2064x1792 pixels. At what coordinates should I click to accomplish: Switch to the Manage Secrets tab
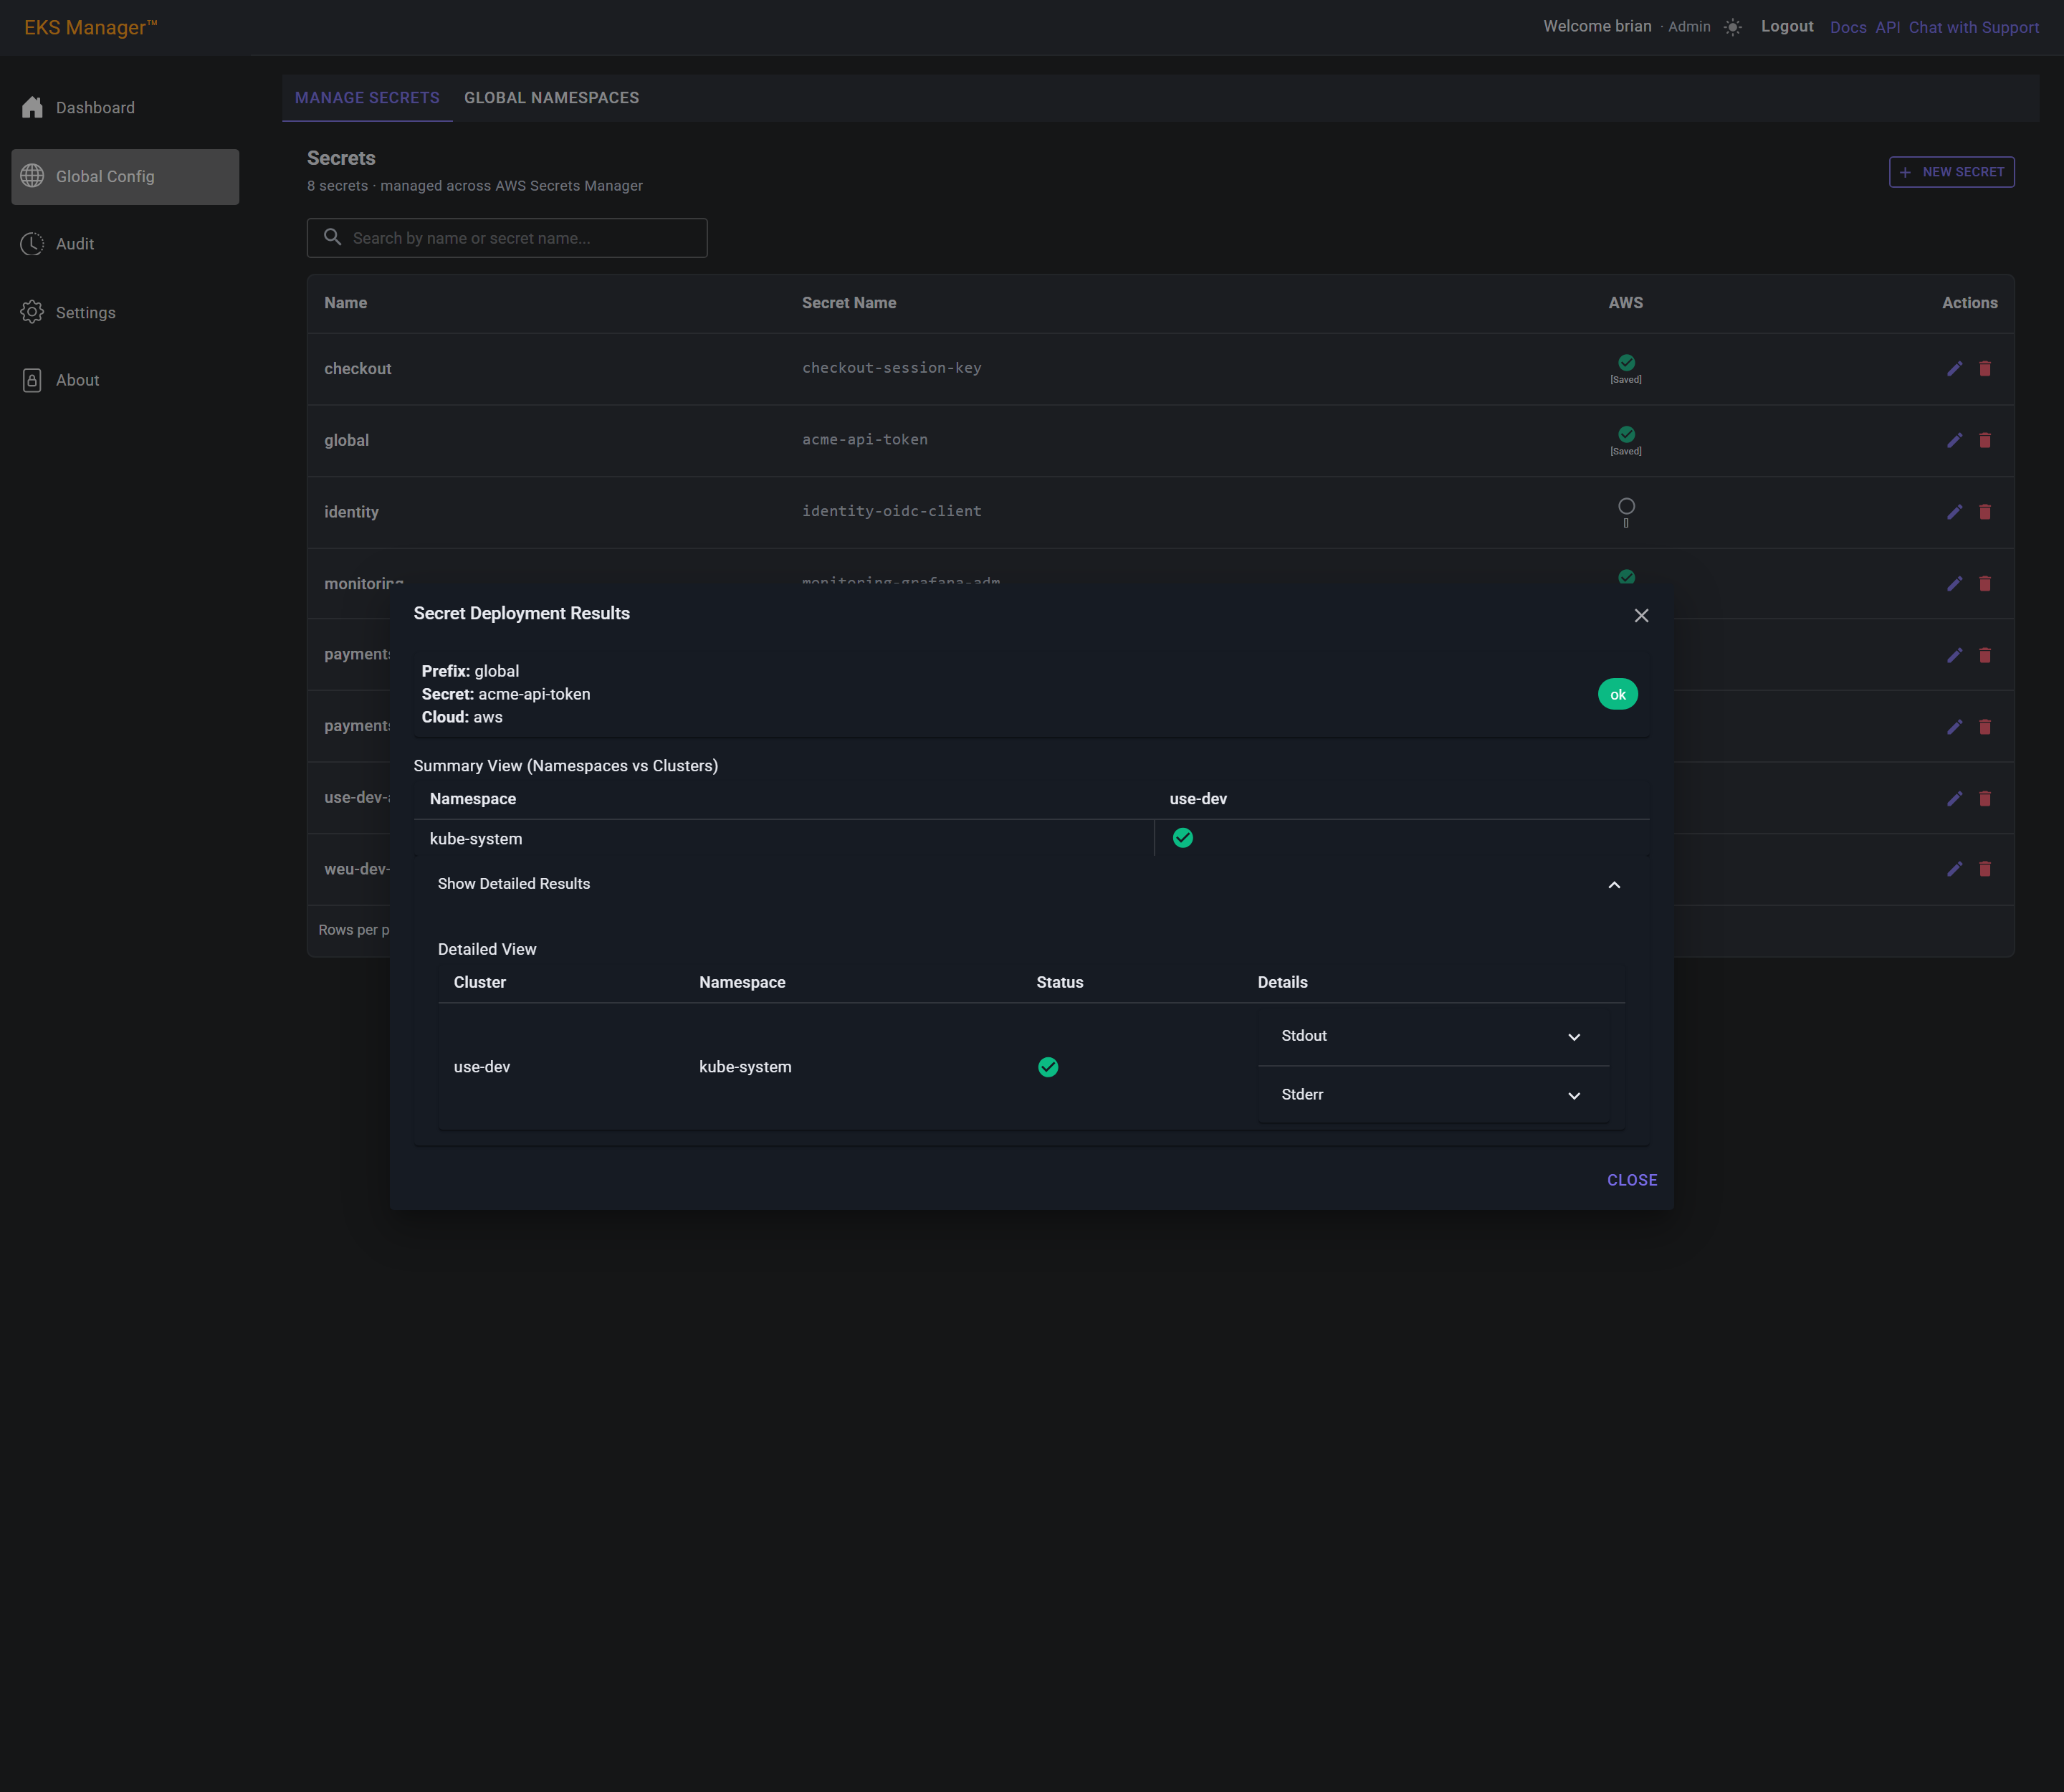367,98
